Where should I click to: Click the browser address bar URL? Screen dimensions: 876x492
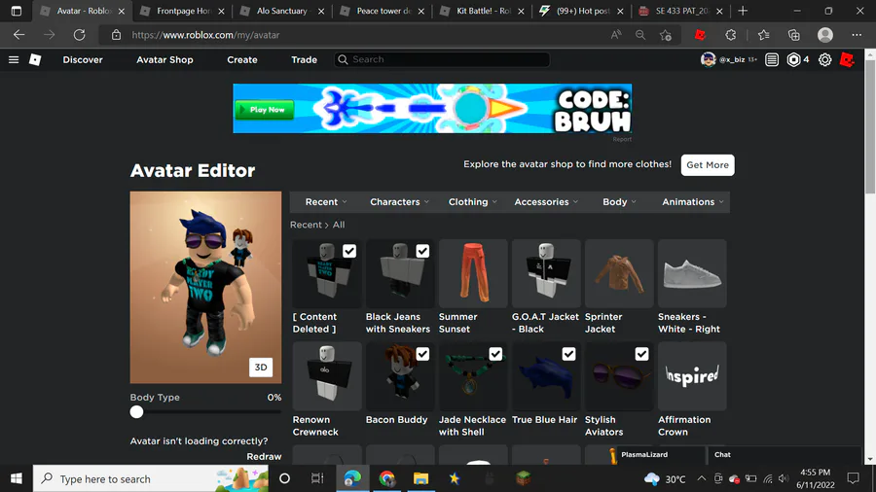click(205, 35)
